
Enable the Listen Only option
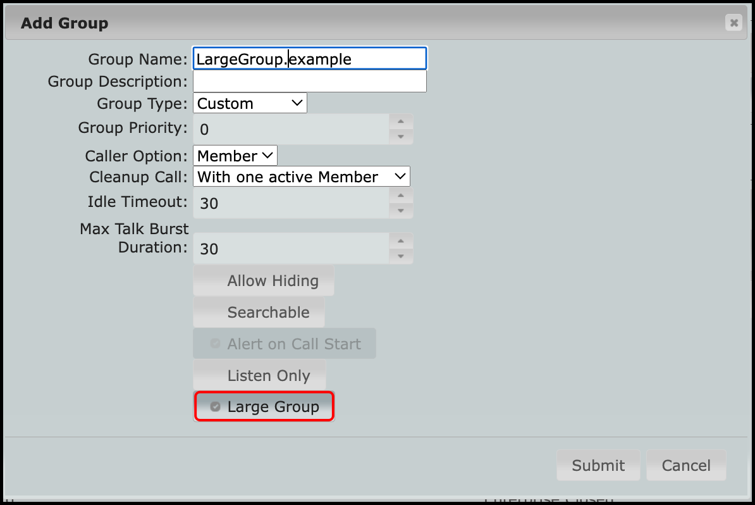coord(260,375)
